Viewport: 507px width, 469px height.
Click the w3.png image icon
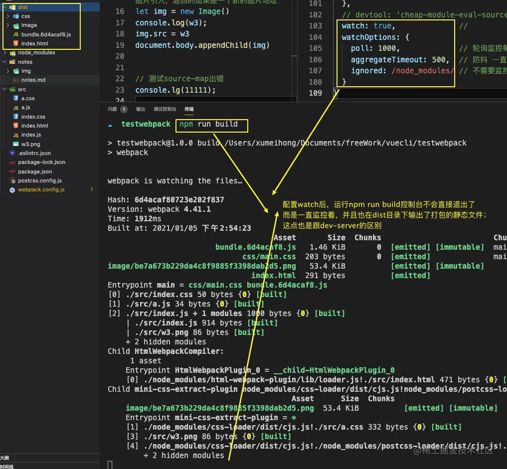pyautogui.click(x=16, y=144)
